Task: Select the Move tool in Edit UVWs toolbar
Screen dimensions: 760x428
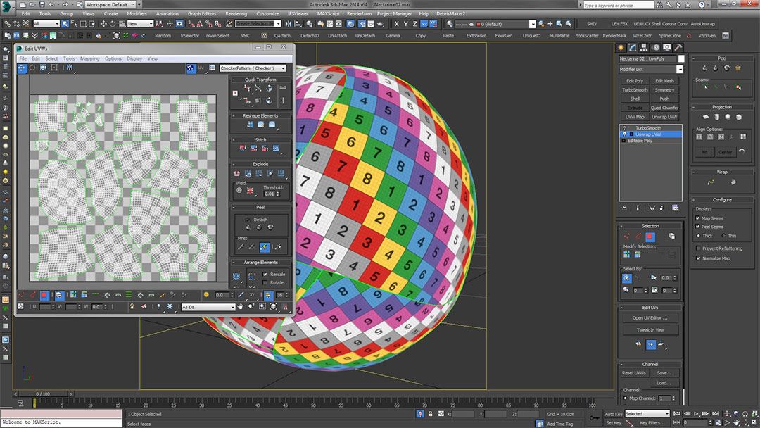Action: (x=23, y=68)
